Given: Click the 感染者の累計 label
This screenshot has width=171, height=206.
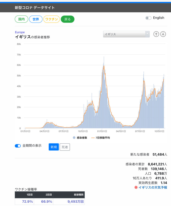Looking at the screenshot, I should click(135, 164).
